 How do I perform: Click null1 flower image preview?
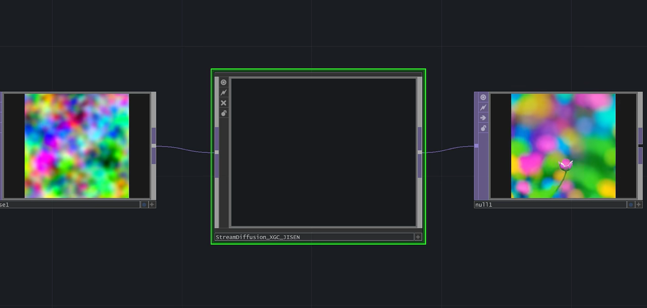pyautogui.click(x=563, y=146)
